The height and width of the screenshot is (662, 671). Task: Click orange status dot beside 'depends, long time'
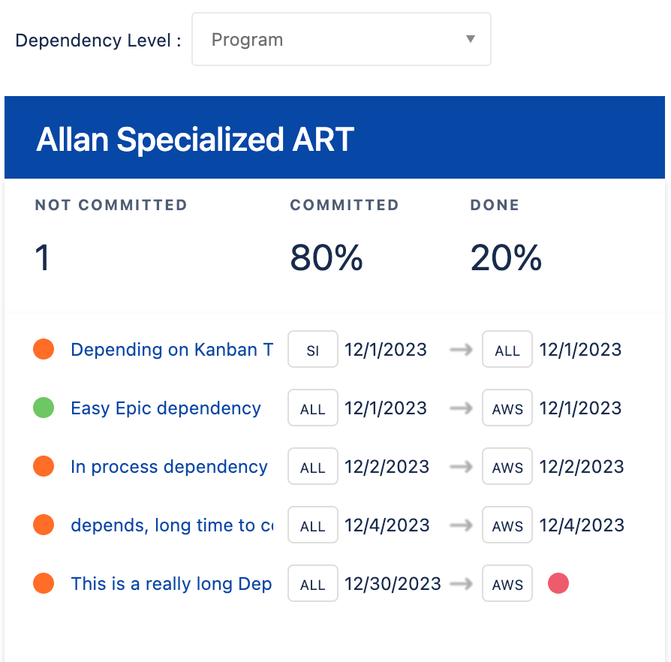pyautogui.click(x=44, y=525)
